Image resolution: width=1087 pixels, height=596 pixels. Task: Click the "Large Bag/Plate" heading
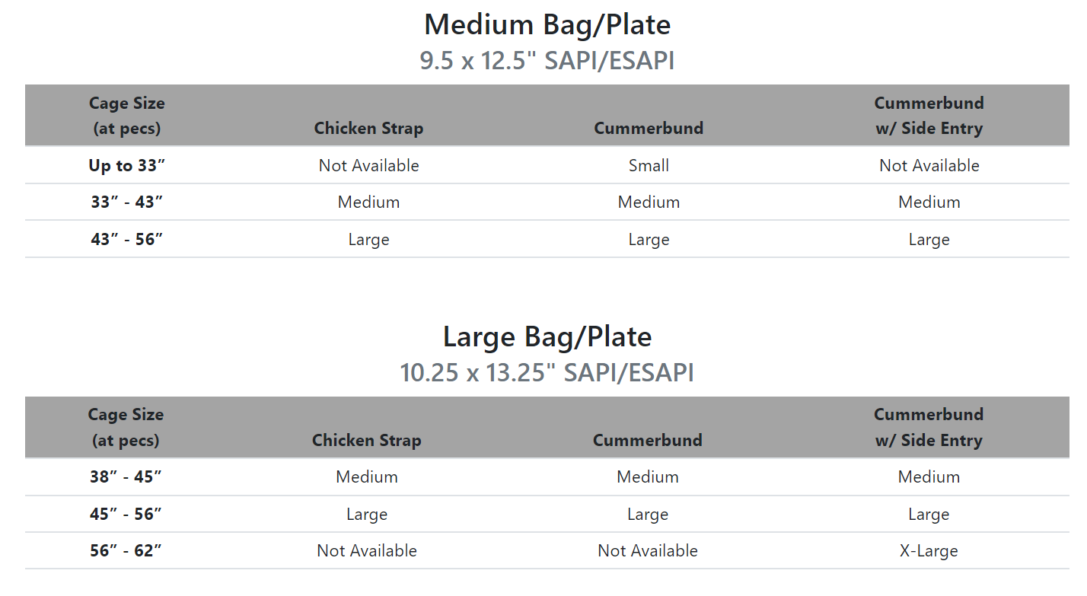(x=547, y=336)
